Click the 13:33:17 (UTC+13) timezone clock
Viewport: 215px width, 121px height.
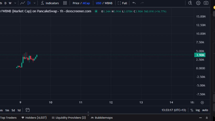(x=174, y=110)
